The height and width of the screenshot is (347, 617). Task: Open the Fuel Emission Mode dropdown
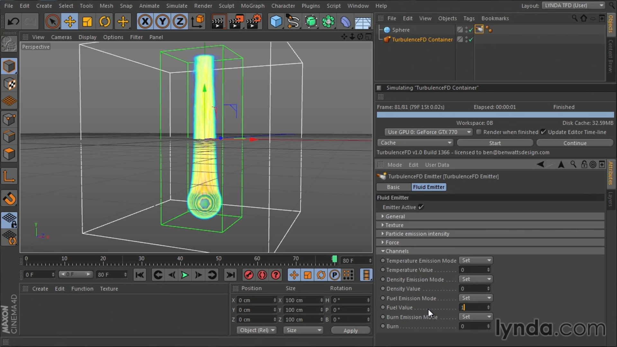pyautogui.click(x=476, y=298)
